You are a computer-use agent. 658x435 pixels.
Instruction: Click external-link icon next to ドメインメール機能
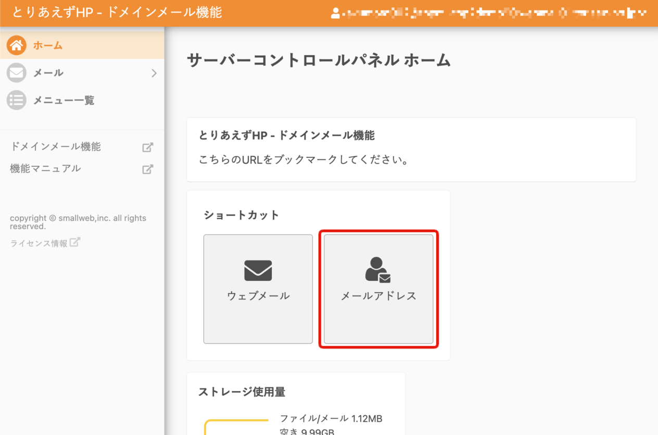(148, 147)
